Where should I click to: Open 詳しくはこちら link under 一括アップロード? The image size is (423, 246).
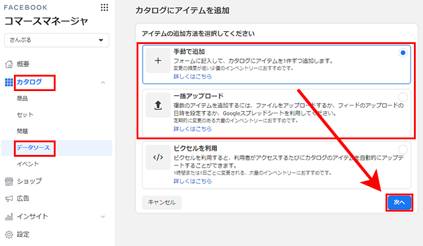click(193, 129)
